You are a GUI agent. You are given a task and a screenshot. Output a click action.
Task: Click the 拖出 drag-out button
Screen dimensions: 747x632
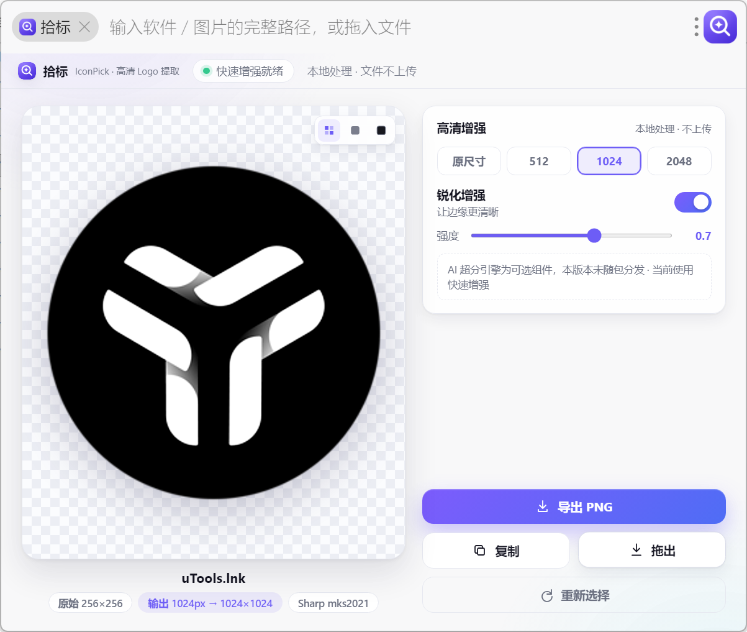(652, 550)
